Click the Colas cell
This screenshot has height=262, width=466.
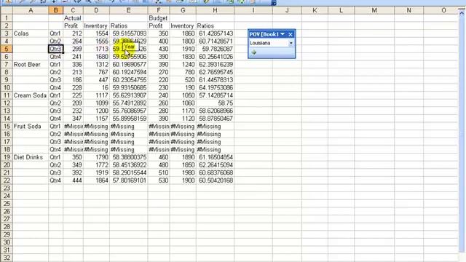(x=31, y=33)
